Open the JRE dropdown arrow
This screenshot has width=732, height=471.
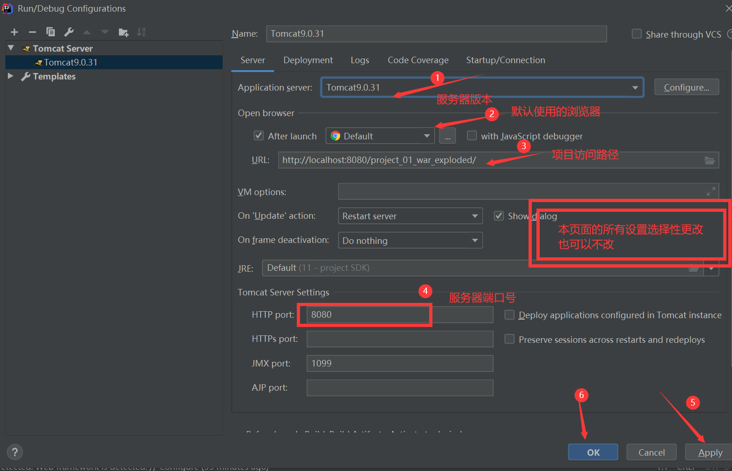(x=711, y=268)
